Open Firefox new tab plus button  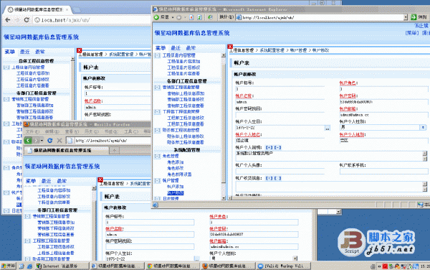[x=115, y=150]
